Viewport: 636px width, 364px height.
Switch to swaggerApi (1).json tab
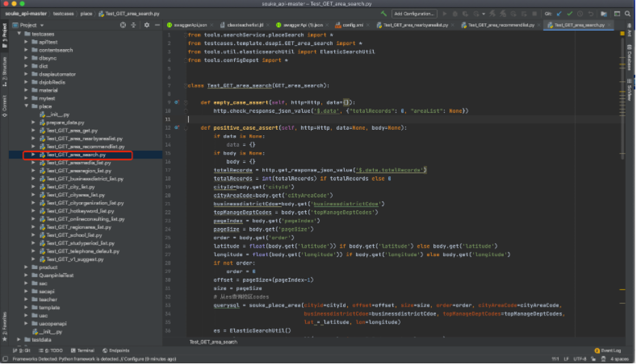coord(302,25)
